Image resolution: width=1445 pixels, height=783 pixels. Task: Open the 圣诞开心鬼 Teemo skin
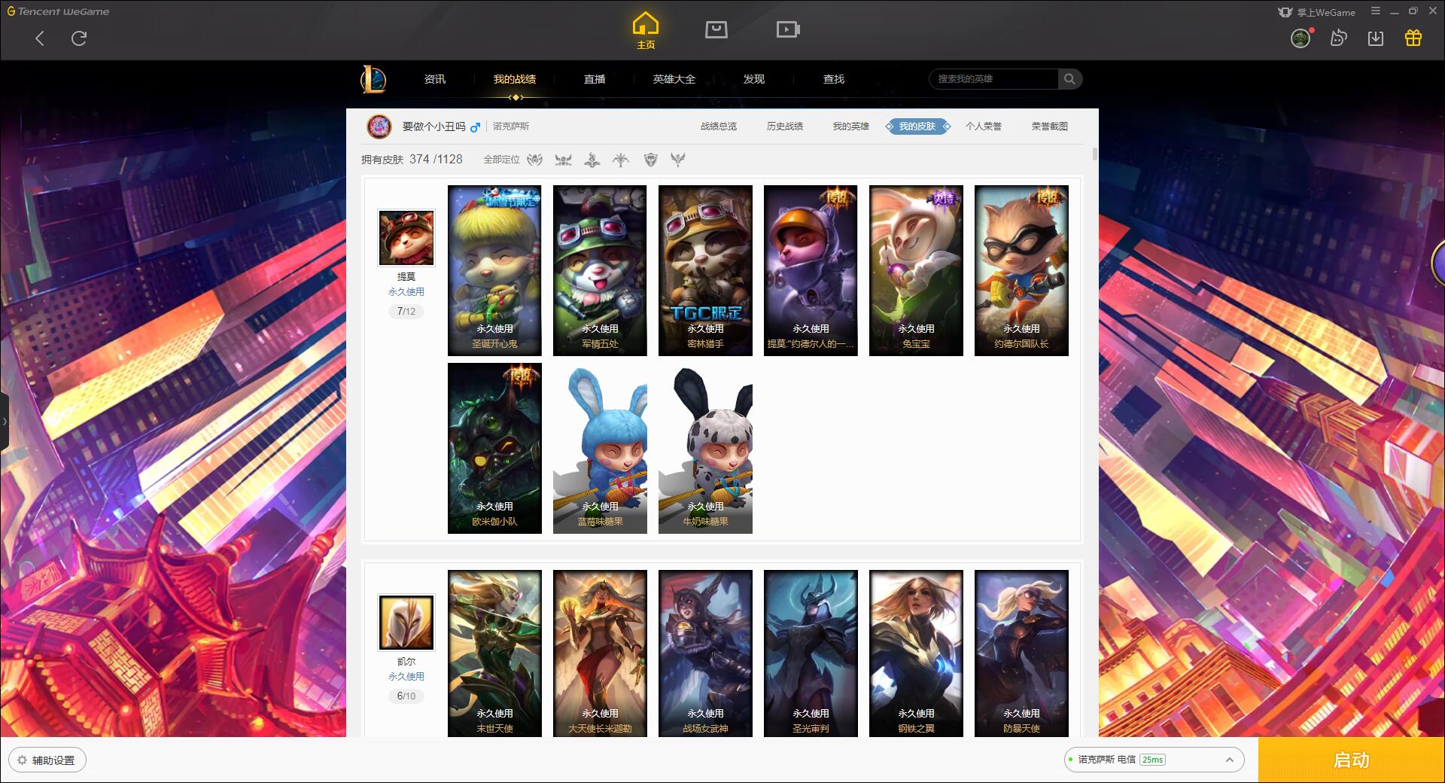tap(494, 270)
